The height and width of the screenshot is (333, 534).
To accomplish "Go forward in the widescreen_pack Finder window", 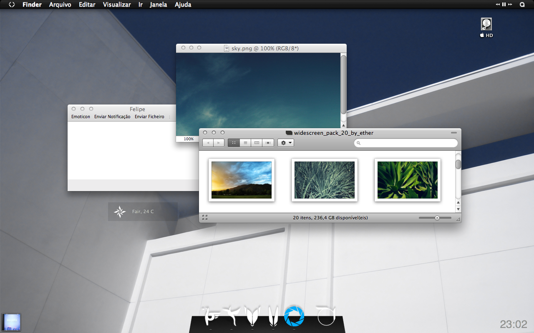I will point(219,143).
